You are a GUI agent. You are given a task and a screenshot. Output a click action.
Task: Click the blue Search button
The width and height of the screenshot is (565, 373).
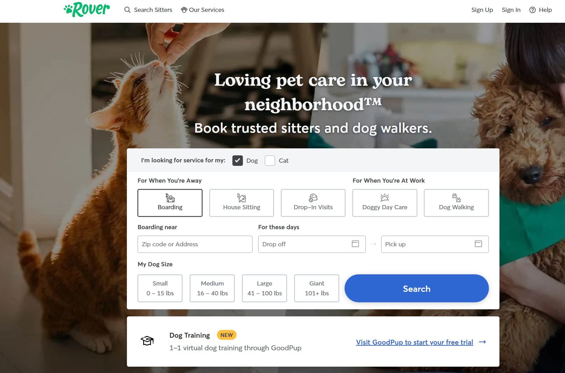pos(416,288)
